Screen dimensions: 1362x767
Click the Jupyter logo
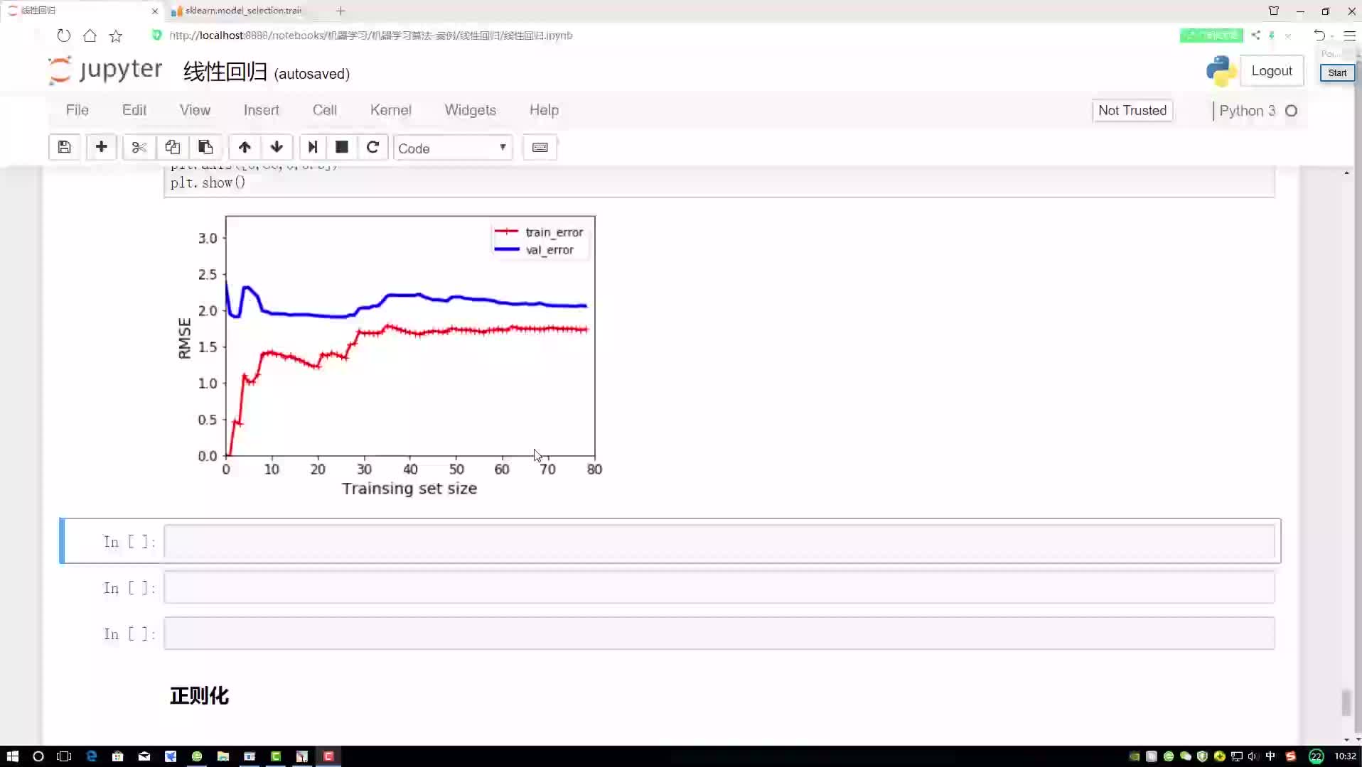click(x=105, y=70)
